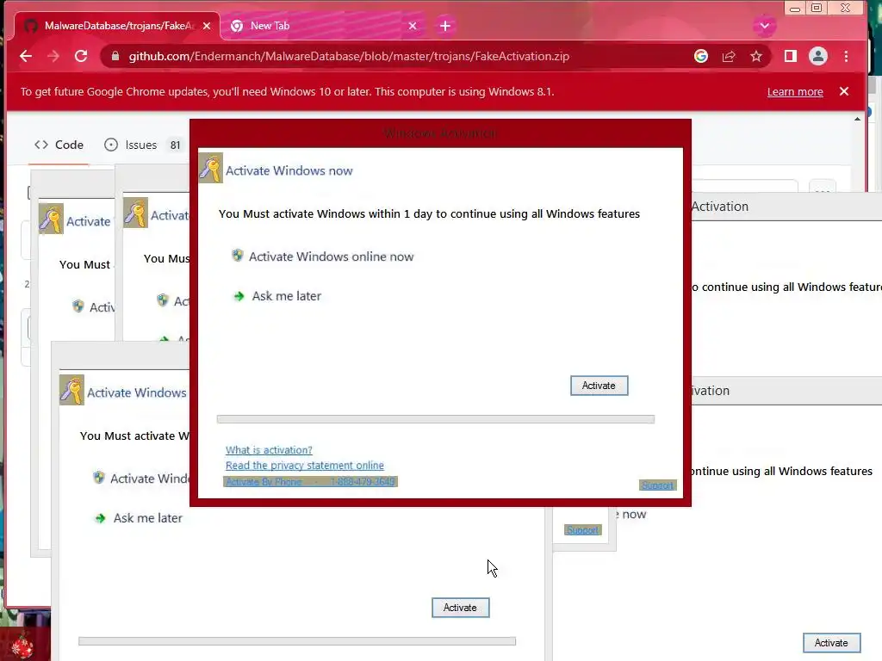Close the New Tab tab

(413, 26)
